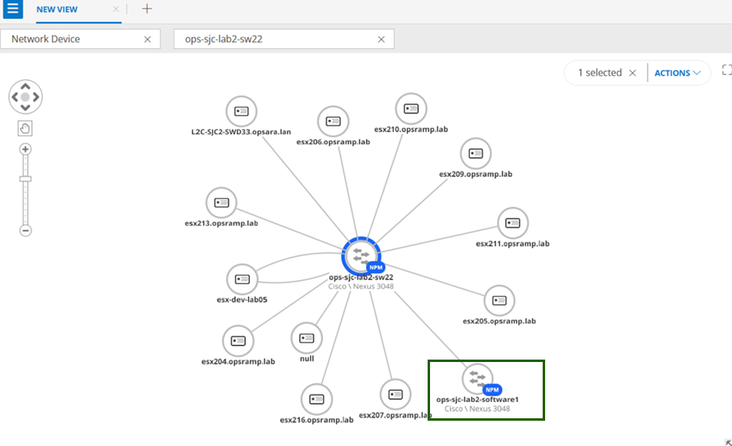Viewport: 732px width, 446px height.
Task: Select the central ops-sjc-lab2-sw22 switch node
Action: point(359,254)
